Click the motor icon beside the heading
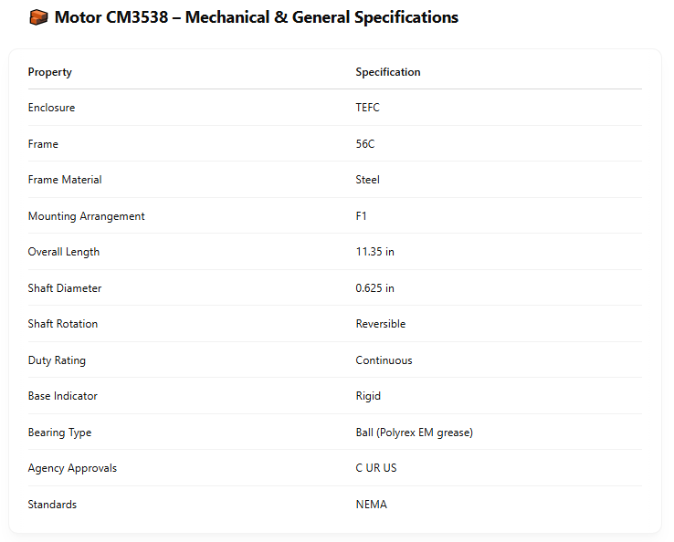The height and width of the screenshot is (542, 674). tap(38, 17)
